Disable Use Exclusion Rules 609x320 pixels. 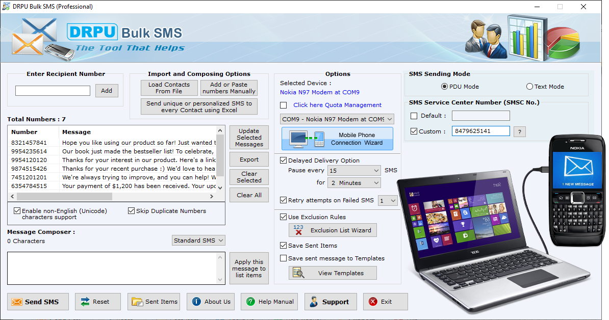coord(284,217)
